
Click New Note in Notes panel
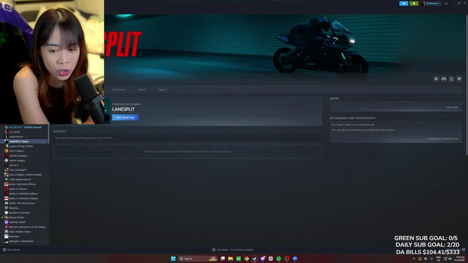point(452,107)
